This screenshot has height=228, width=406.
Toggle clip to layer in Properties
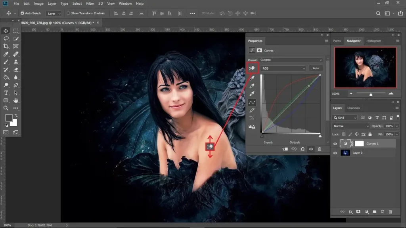pyautogui.click(x=285, y=149)
